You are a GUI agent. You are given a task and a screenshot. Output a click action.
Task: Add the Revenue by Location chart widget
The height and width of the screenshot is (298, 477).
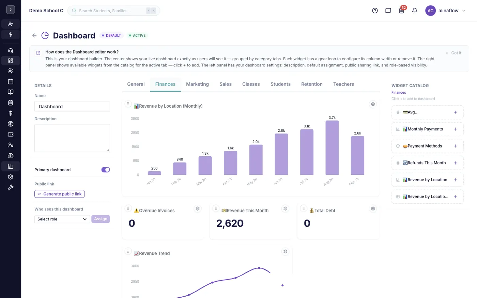pyautogui.click(x=455, y=179)
